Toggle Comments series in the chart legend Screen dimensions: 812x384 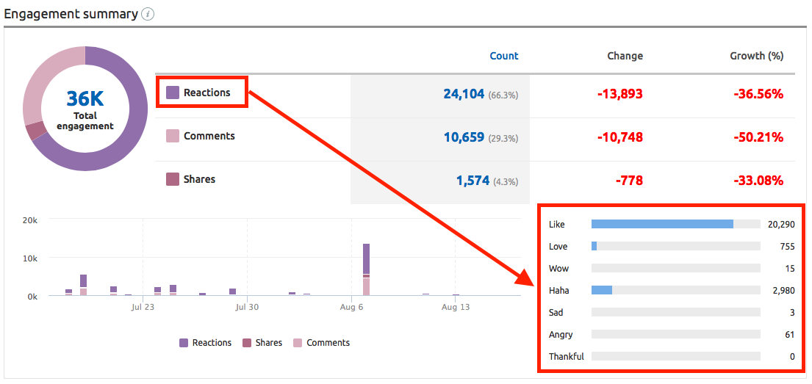coord(322,343)
